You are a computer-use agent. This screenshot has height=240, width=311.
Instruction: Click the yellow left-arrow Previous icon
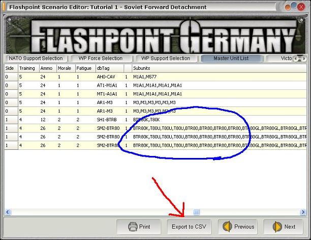click(227, 226)
